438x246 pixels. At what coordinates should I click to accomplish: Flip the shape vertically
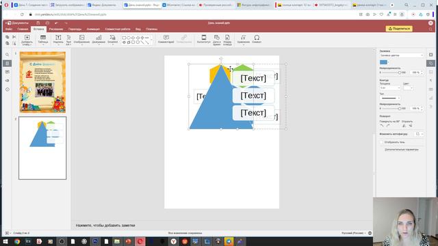411,126
